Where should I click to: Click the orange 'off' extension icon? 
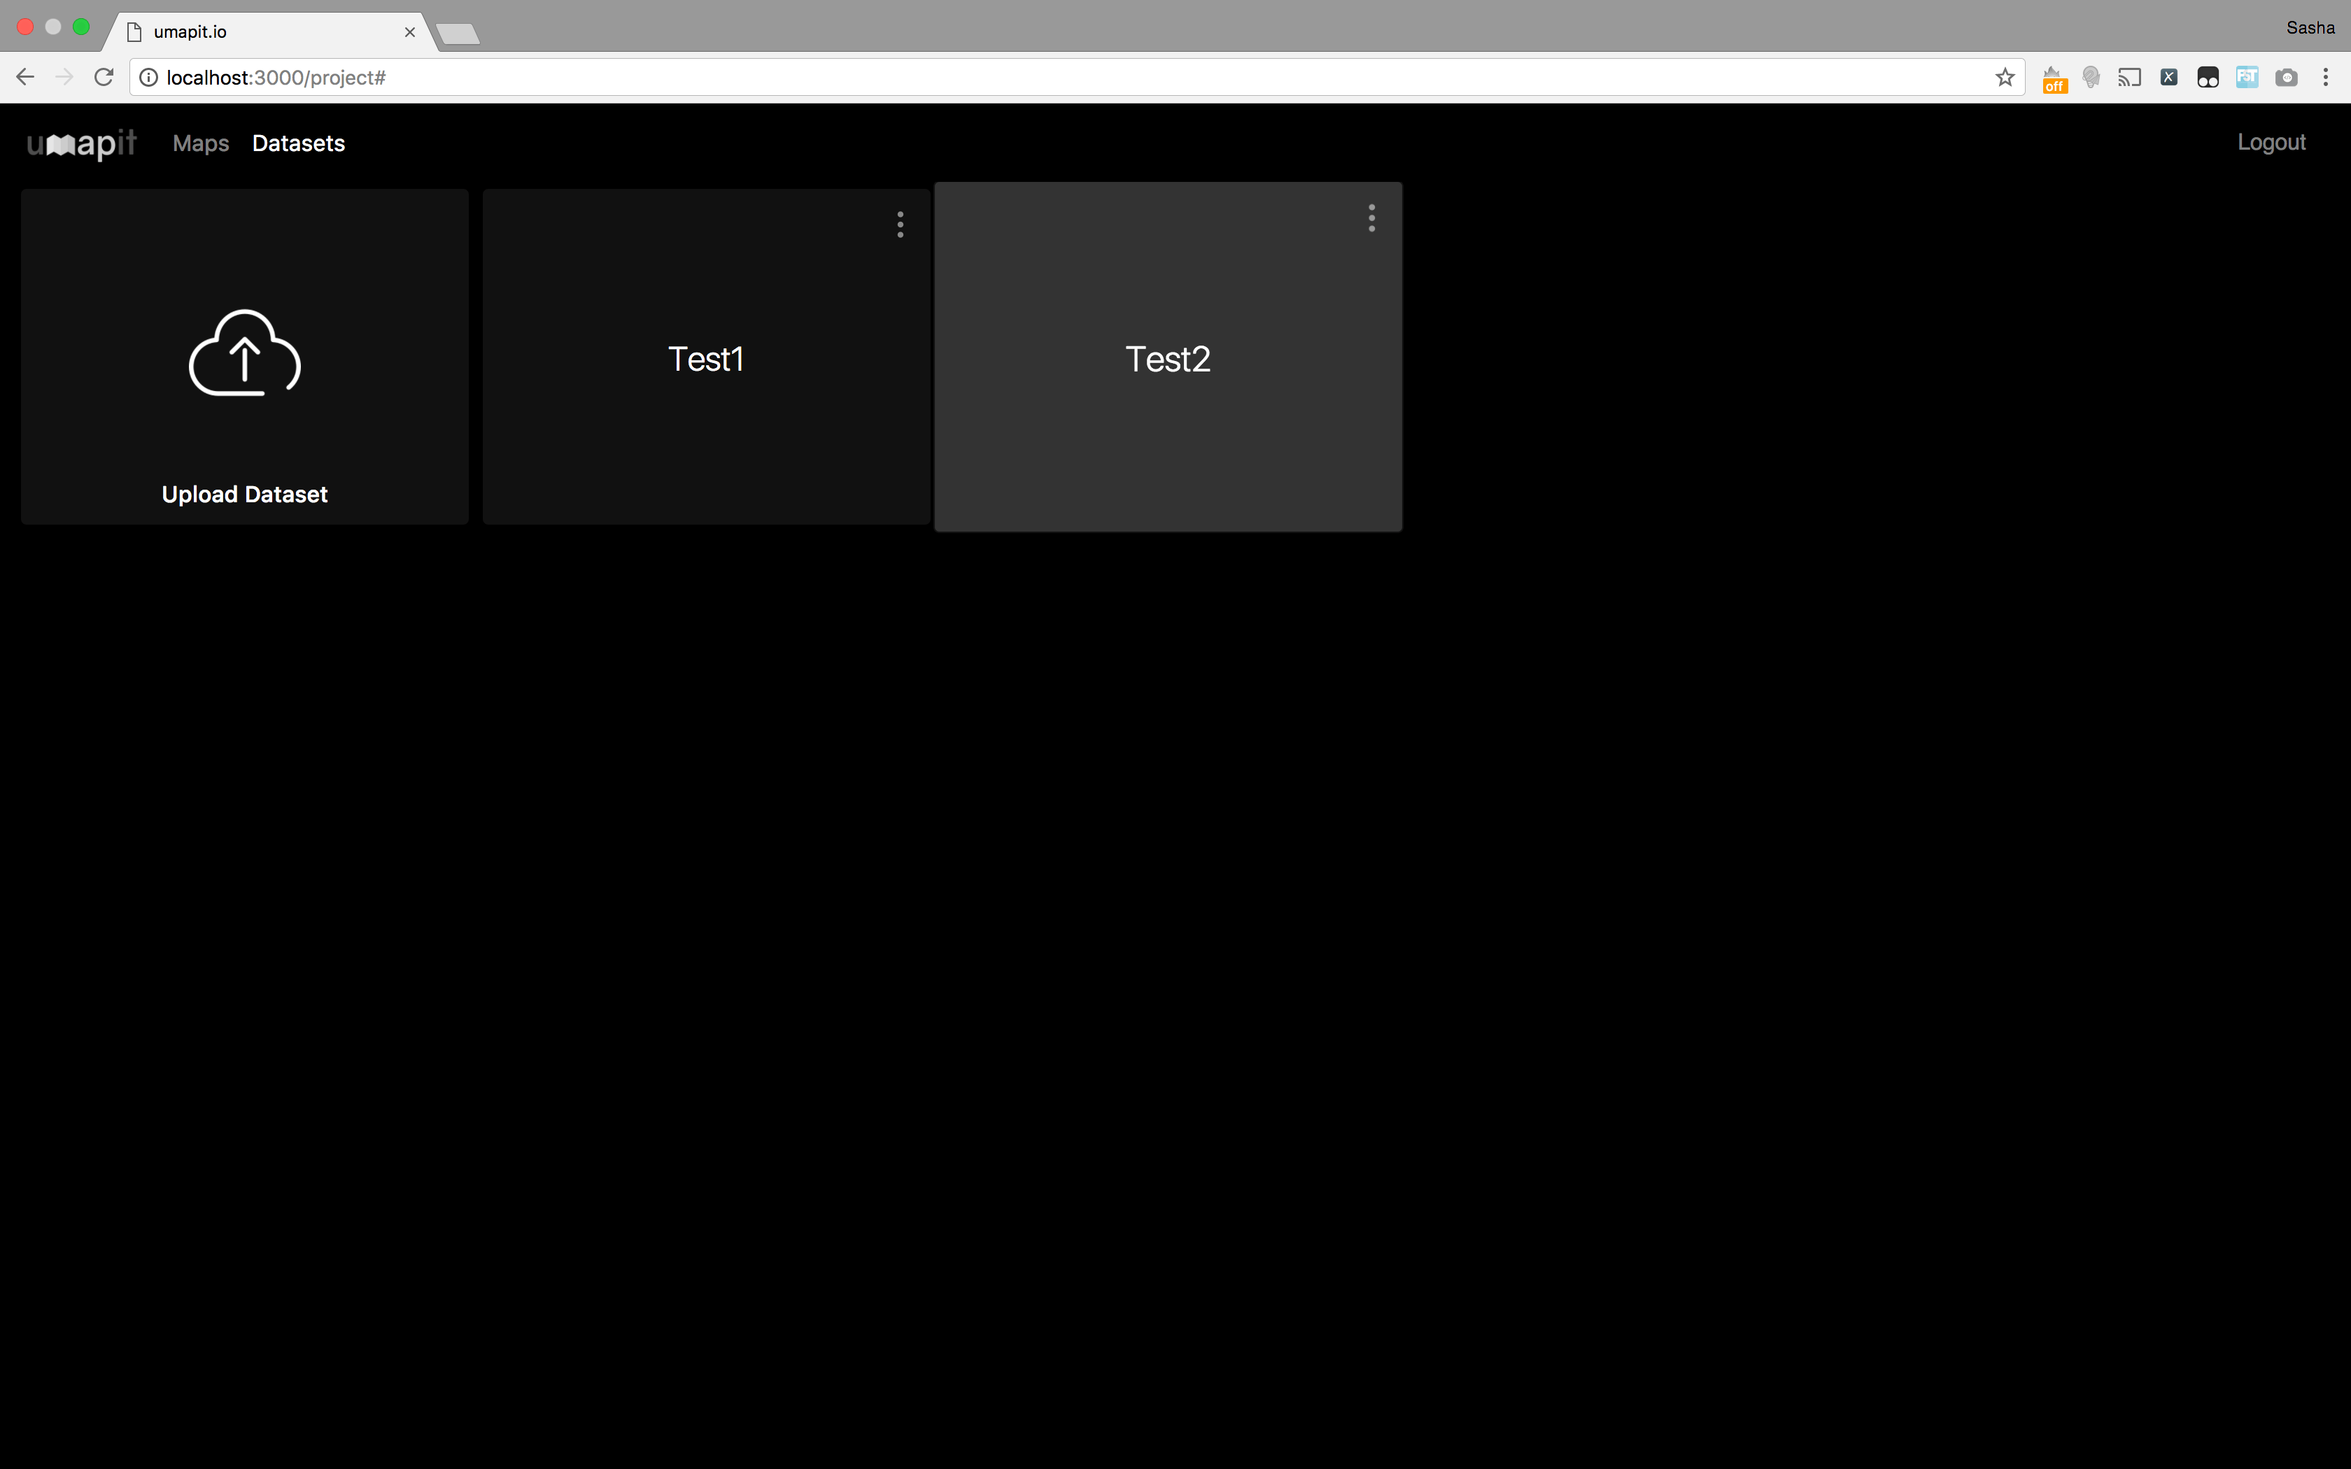[2054, 78]
